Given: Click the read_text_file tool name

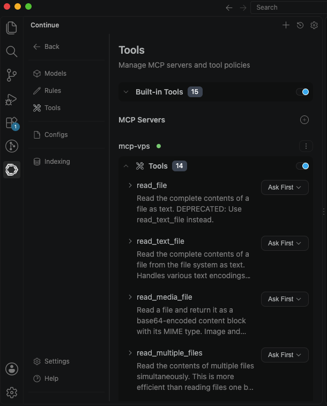Looking at the screenshot, I should (x=160, y=241).
